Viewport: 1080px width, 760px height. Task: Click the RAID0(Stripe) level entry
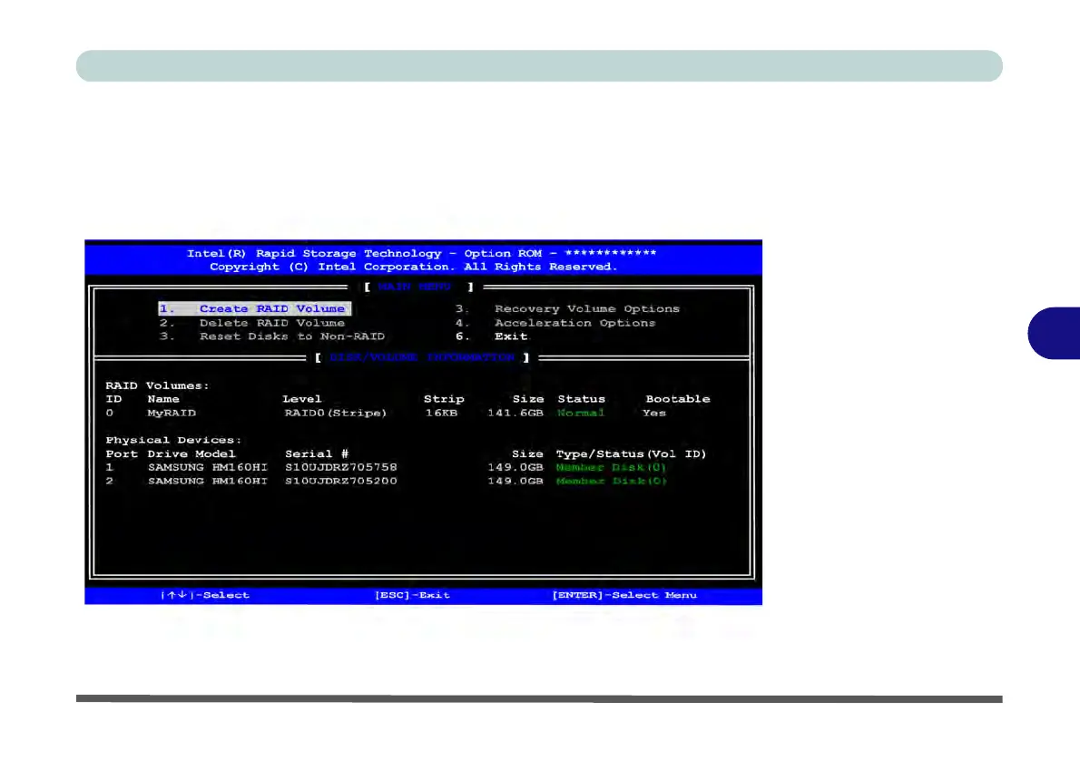(335, 413)
